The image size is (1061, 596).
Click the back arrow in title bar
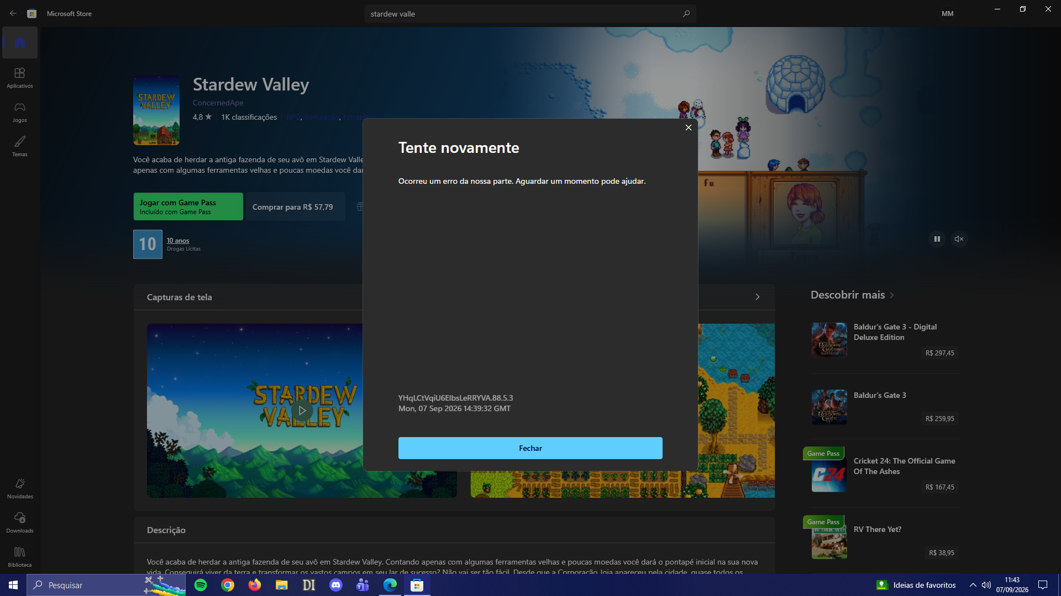click(13, 13)
